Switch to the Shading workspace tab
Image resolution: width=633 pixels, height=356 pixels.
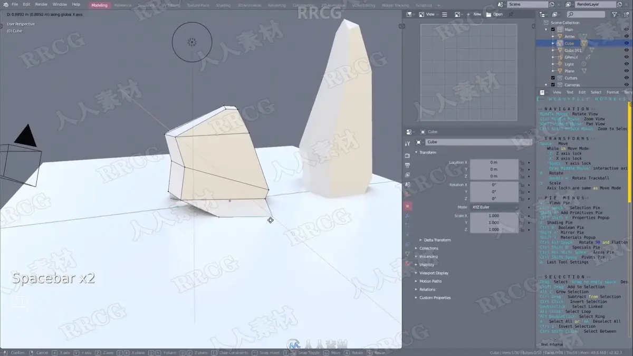[223, 5]
